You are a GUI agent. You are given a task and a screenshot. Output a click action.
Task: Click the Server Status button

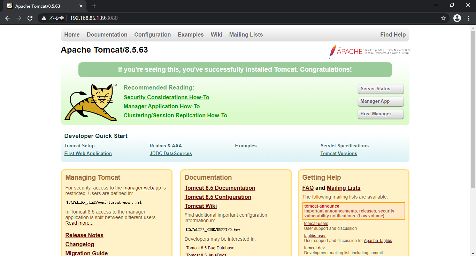[x=381, y=89]
